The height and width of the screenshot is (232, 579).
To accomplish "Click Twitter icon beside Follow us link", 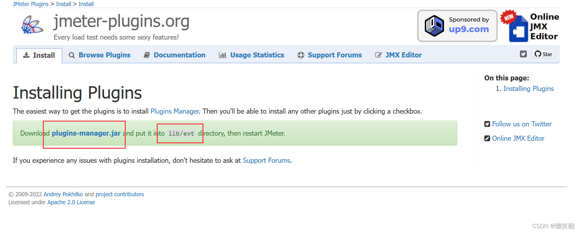I will pyautogui.click(x=487, y=124).
